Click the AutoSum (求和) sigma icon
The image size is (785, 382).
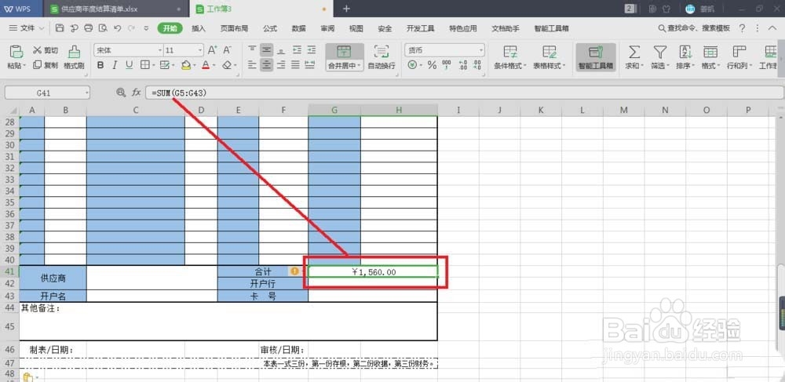coord(634,52)
